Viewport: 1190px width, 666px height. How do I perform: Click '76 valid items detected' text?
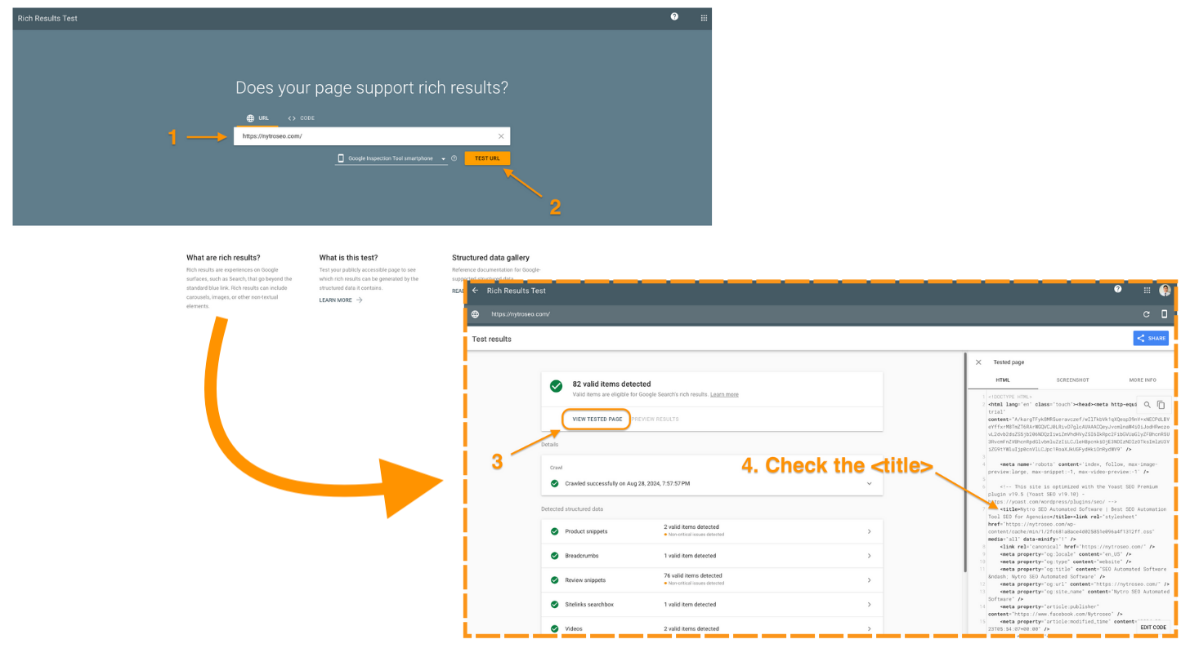point(691,575)
